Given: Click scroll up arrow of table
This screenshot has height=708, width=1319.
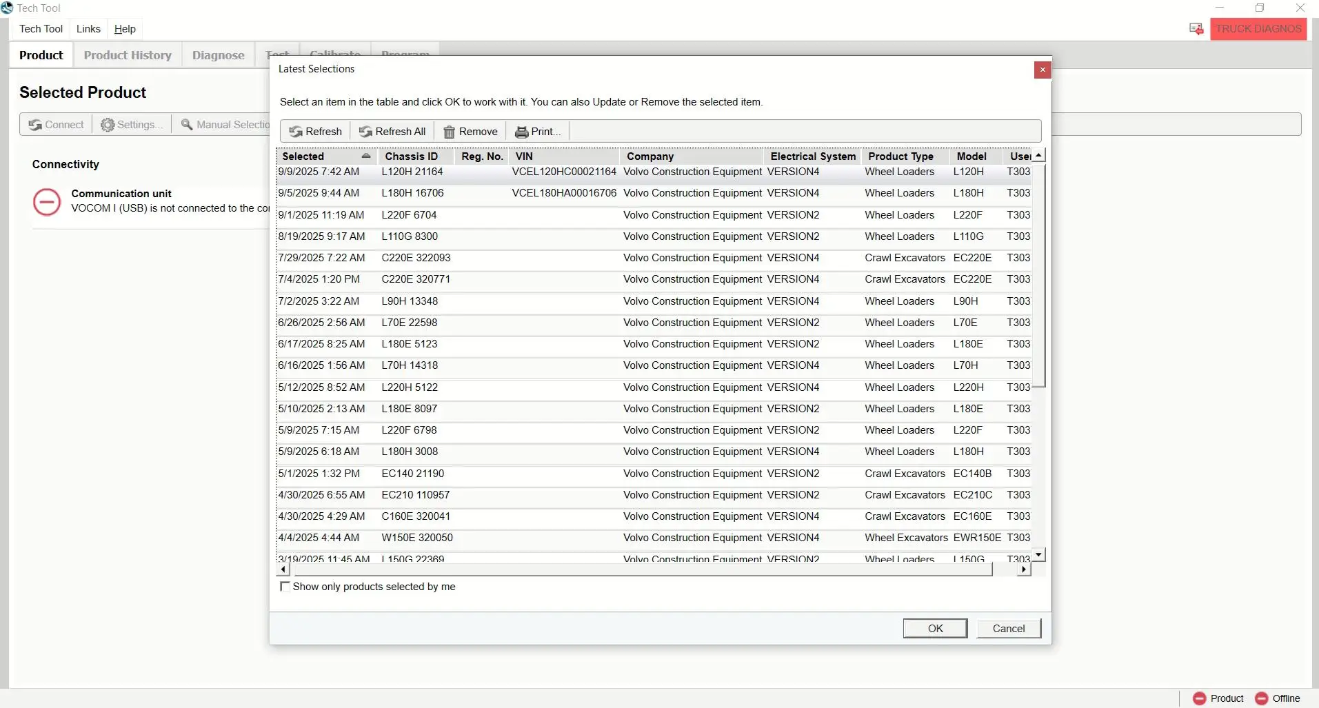Looking at the screenshot, I should tap(1039, 156).
